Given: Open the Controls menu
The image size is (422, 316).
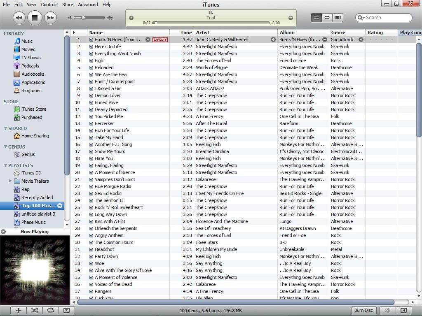Looking at the screenshot, I should [49, 5].
